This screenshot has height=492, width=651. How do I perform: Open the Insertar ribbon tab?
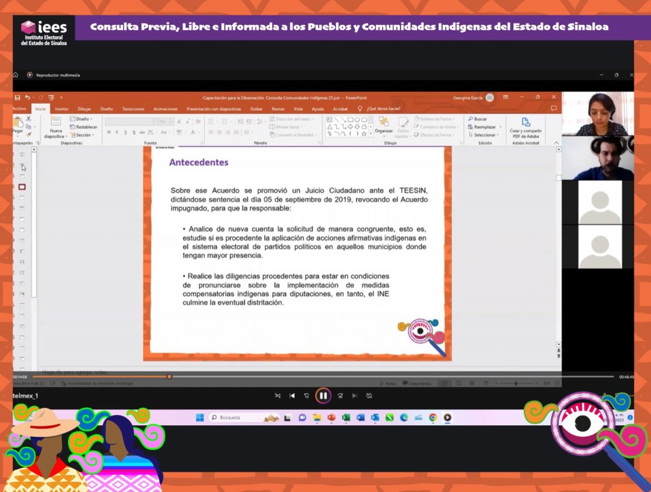click(x=62, y=109)
